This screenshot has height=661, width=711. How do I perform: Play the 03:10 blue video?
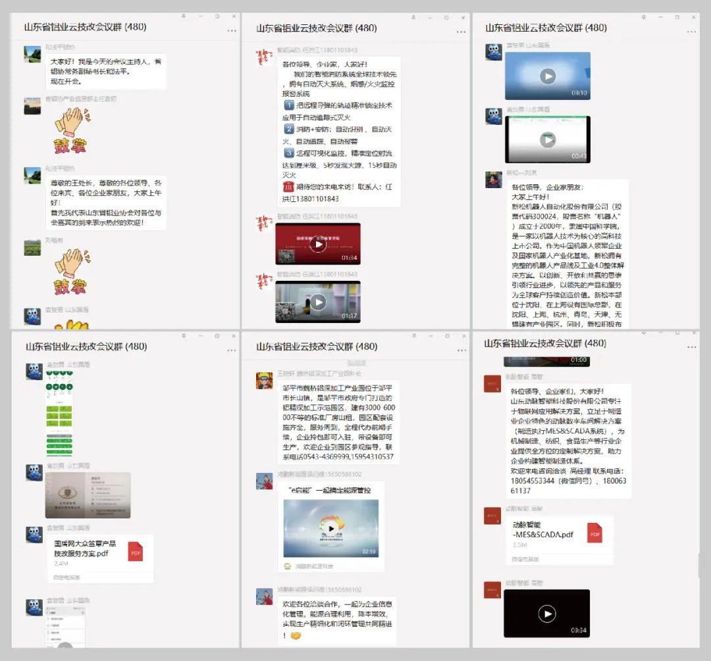pos(548,76)
